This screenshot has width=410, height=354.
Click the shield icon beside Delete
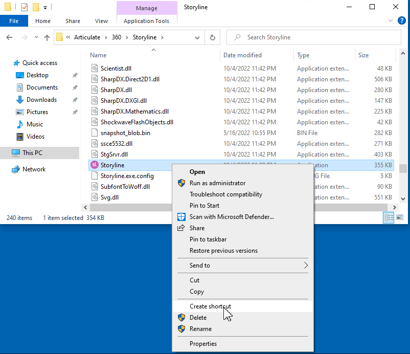coord(181,317)
